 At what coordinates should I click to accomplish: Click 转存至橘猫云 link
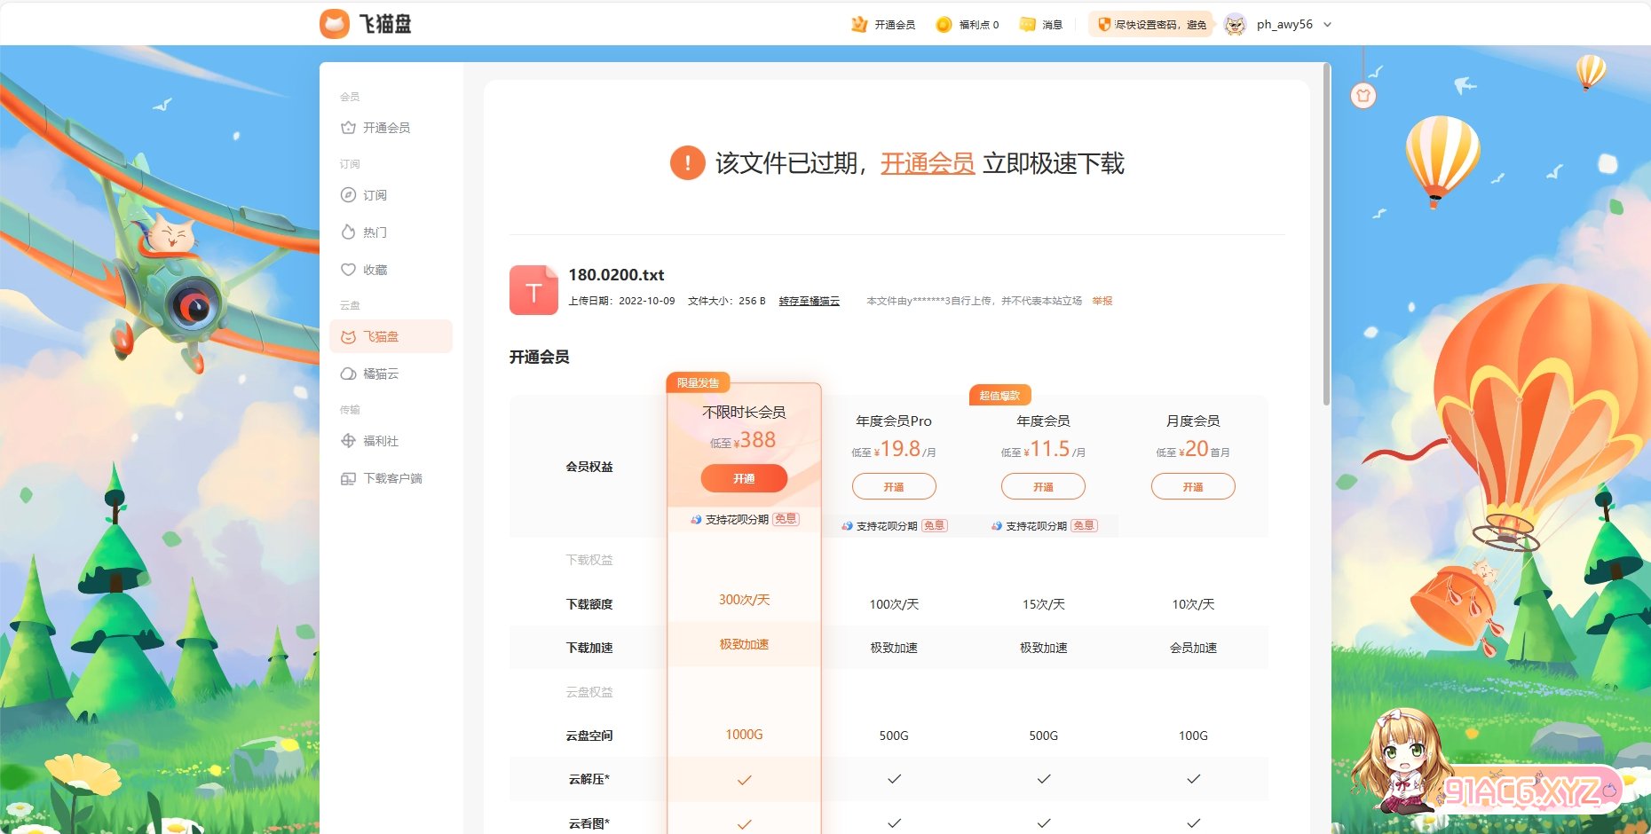[x=809, y=302]
